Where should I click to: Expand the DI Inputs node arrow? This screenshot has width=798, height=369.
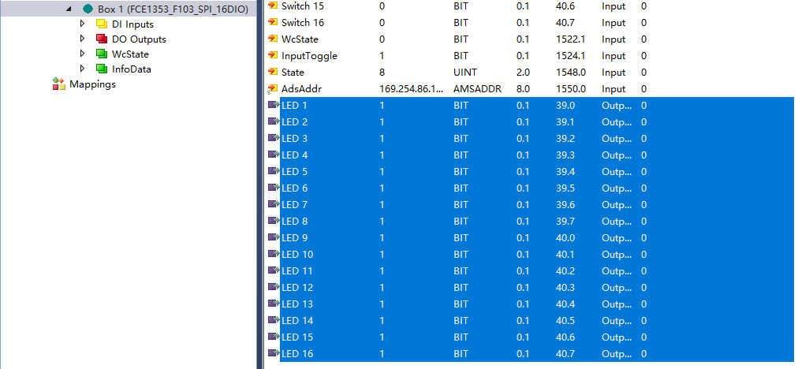point(82,24)
